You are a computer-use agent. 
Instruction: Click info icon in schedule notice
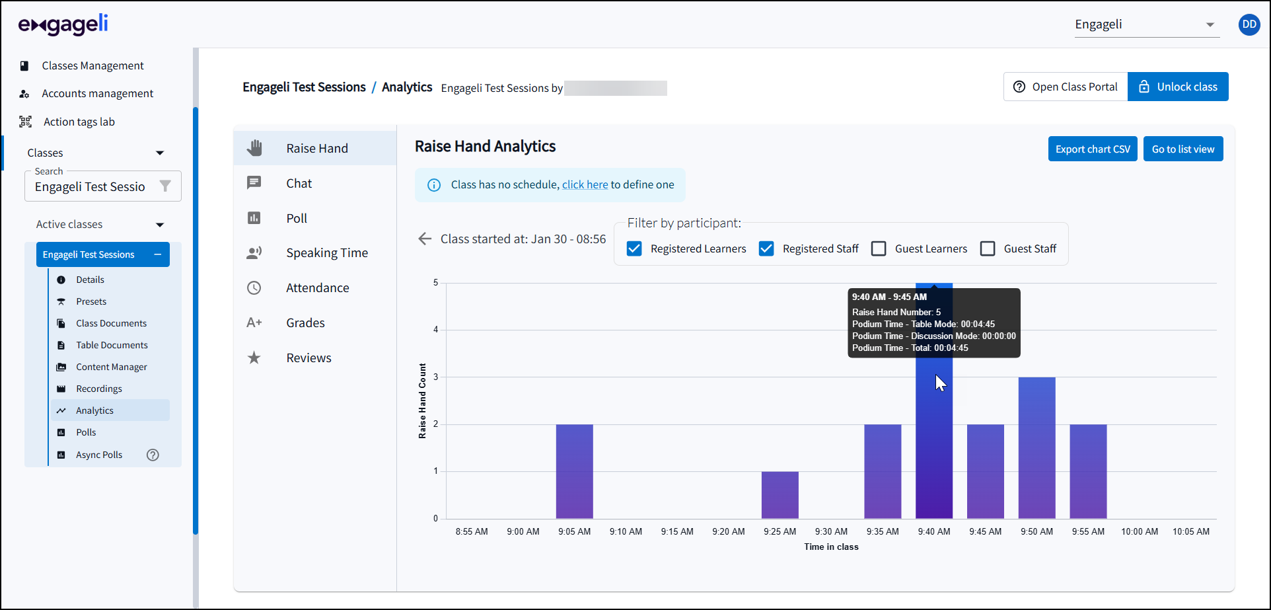point(434,185)
